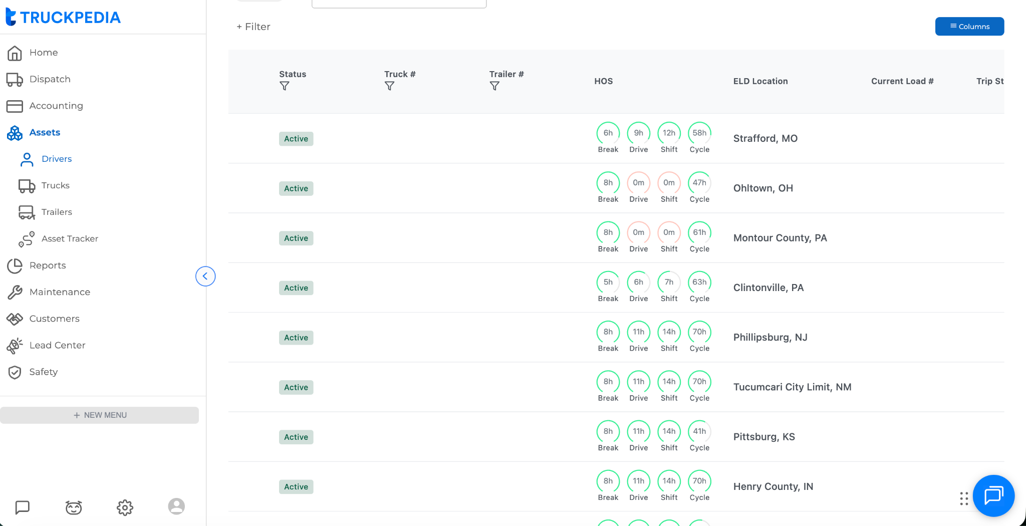Add a new filter with + Filter
Image resolution: width=1026 pixels, height=526 pixels.
click(253, 27)
